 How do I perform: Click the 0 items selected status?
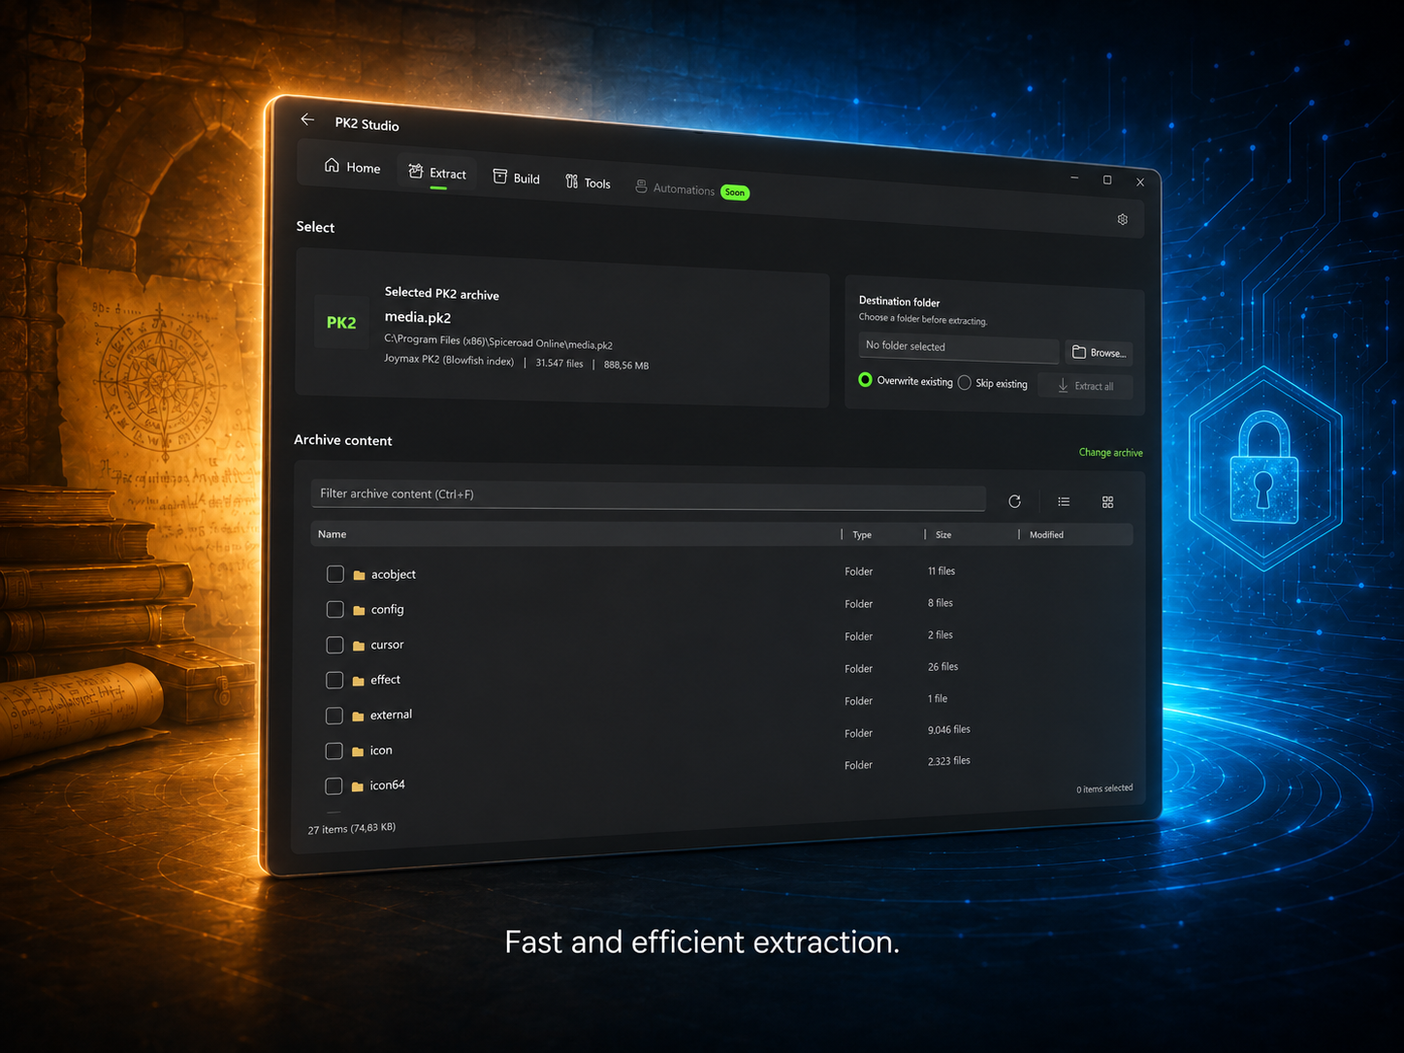tap(1104, 788)
